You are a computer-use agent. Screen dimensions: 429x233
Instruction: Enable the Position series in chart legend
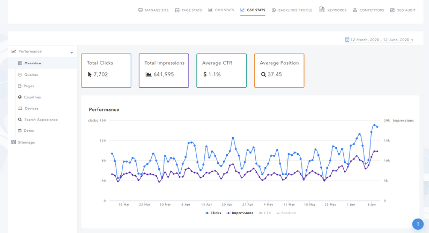(x=286, y=213)
